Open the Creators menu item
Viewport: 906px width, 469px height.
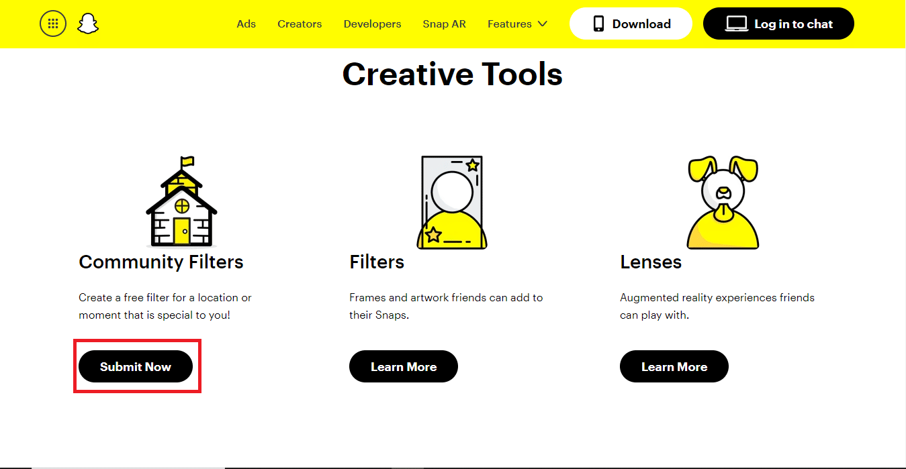[x=300, y=24]
